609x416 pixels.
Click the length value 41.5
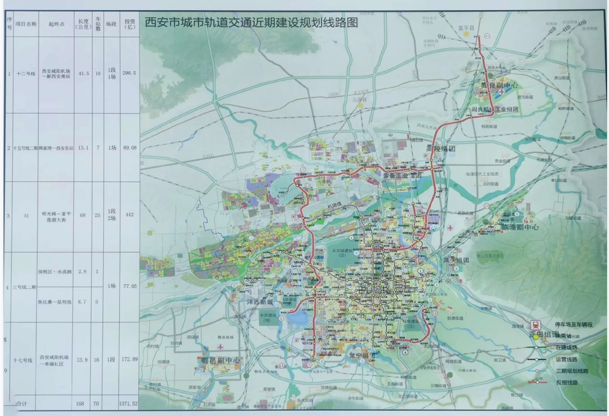tap(83, 73)
